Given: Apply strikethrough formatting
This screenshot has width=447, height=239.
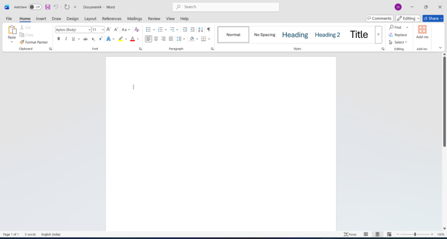Looking at the screenshot, I should (85, 39).
